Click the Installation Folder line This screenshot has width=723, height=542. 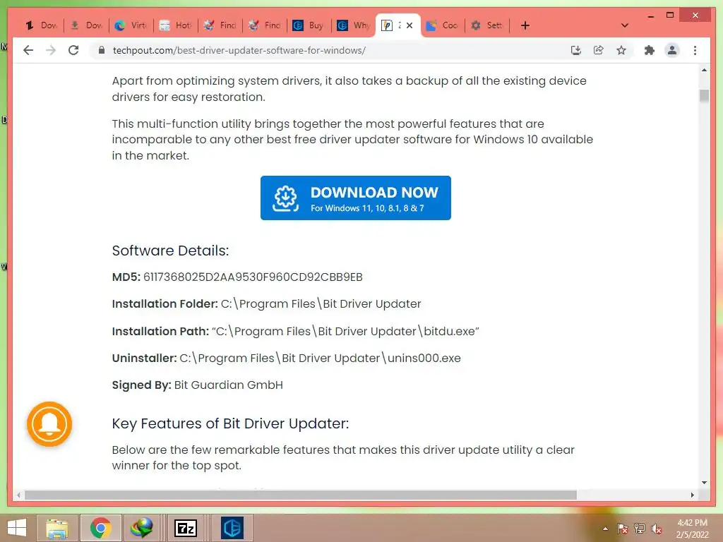coord(266,303)
